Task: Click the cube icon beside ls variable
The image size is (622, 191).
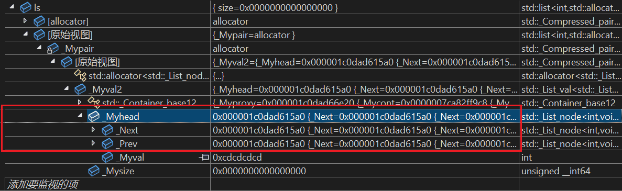Action: [x=26, y=7]
